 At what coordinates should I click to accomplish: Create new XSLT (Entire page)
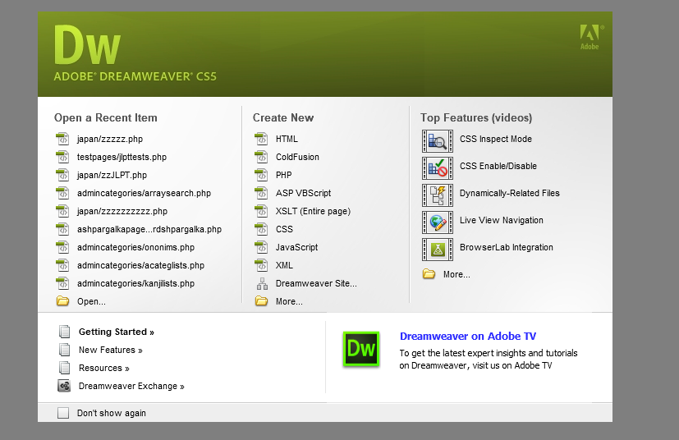point(313,211)
